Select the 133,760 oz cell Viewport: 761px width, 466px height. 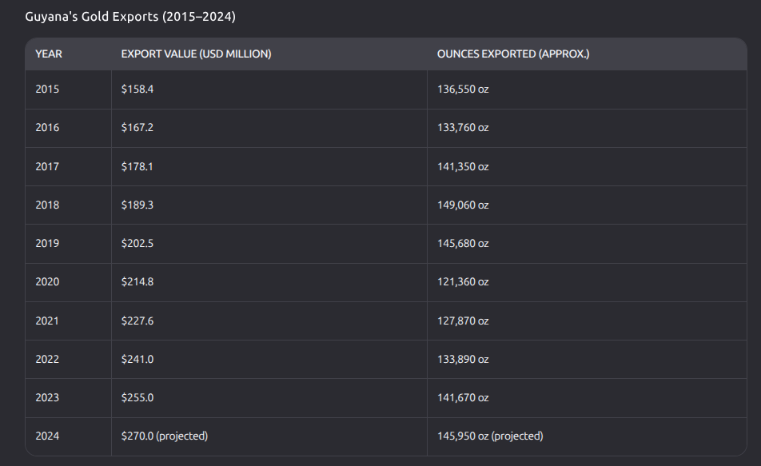point(463,128)
